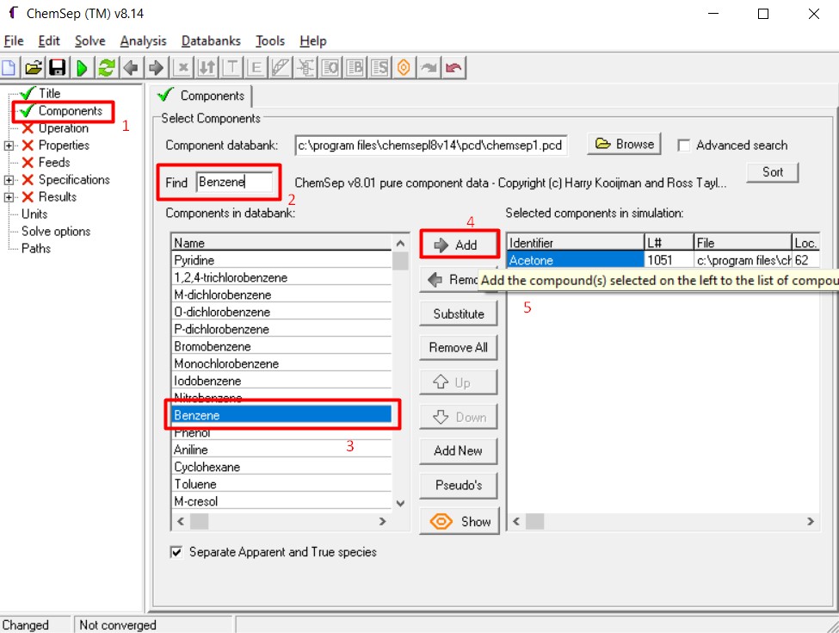Click the orange hexagon toolbar icon
Screen dimensions: 839x633
click(404, 67)
